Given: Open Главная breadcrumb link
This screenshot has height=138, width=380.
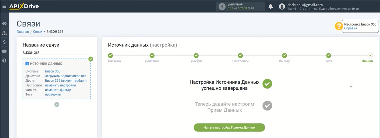Looking at the screenshot, I should pyautogui.click(x=23, y=32).
